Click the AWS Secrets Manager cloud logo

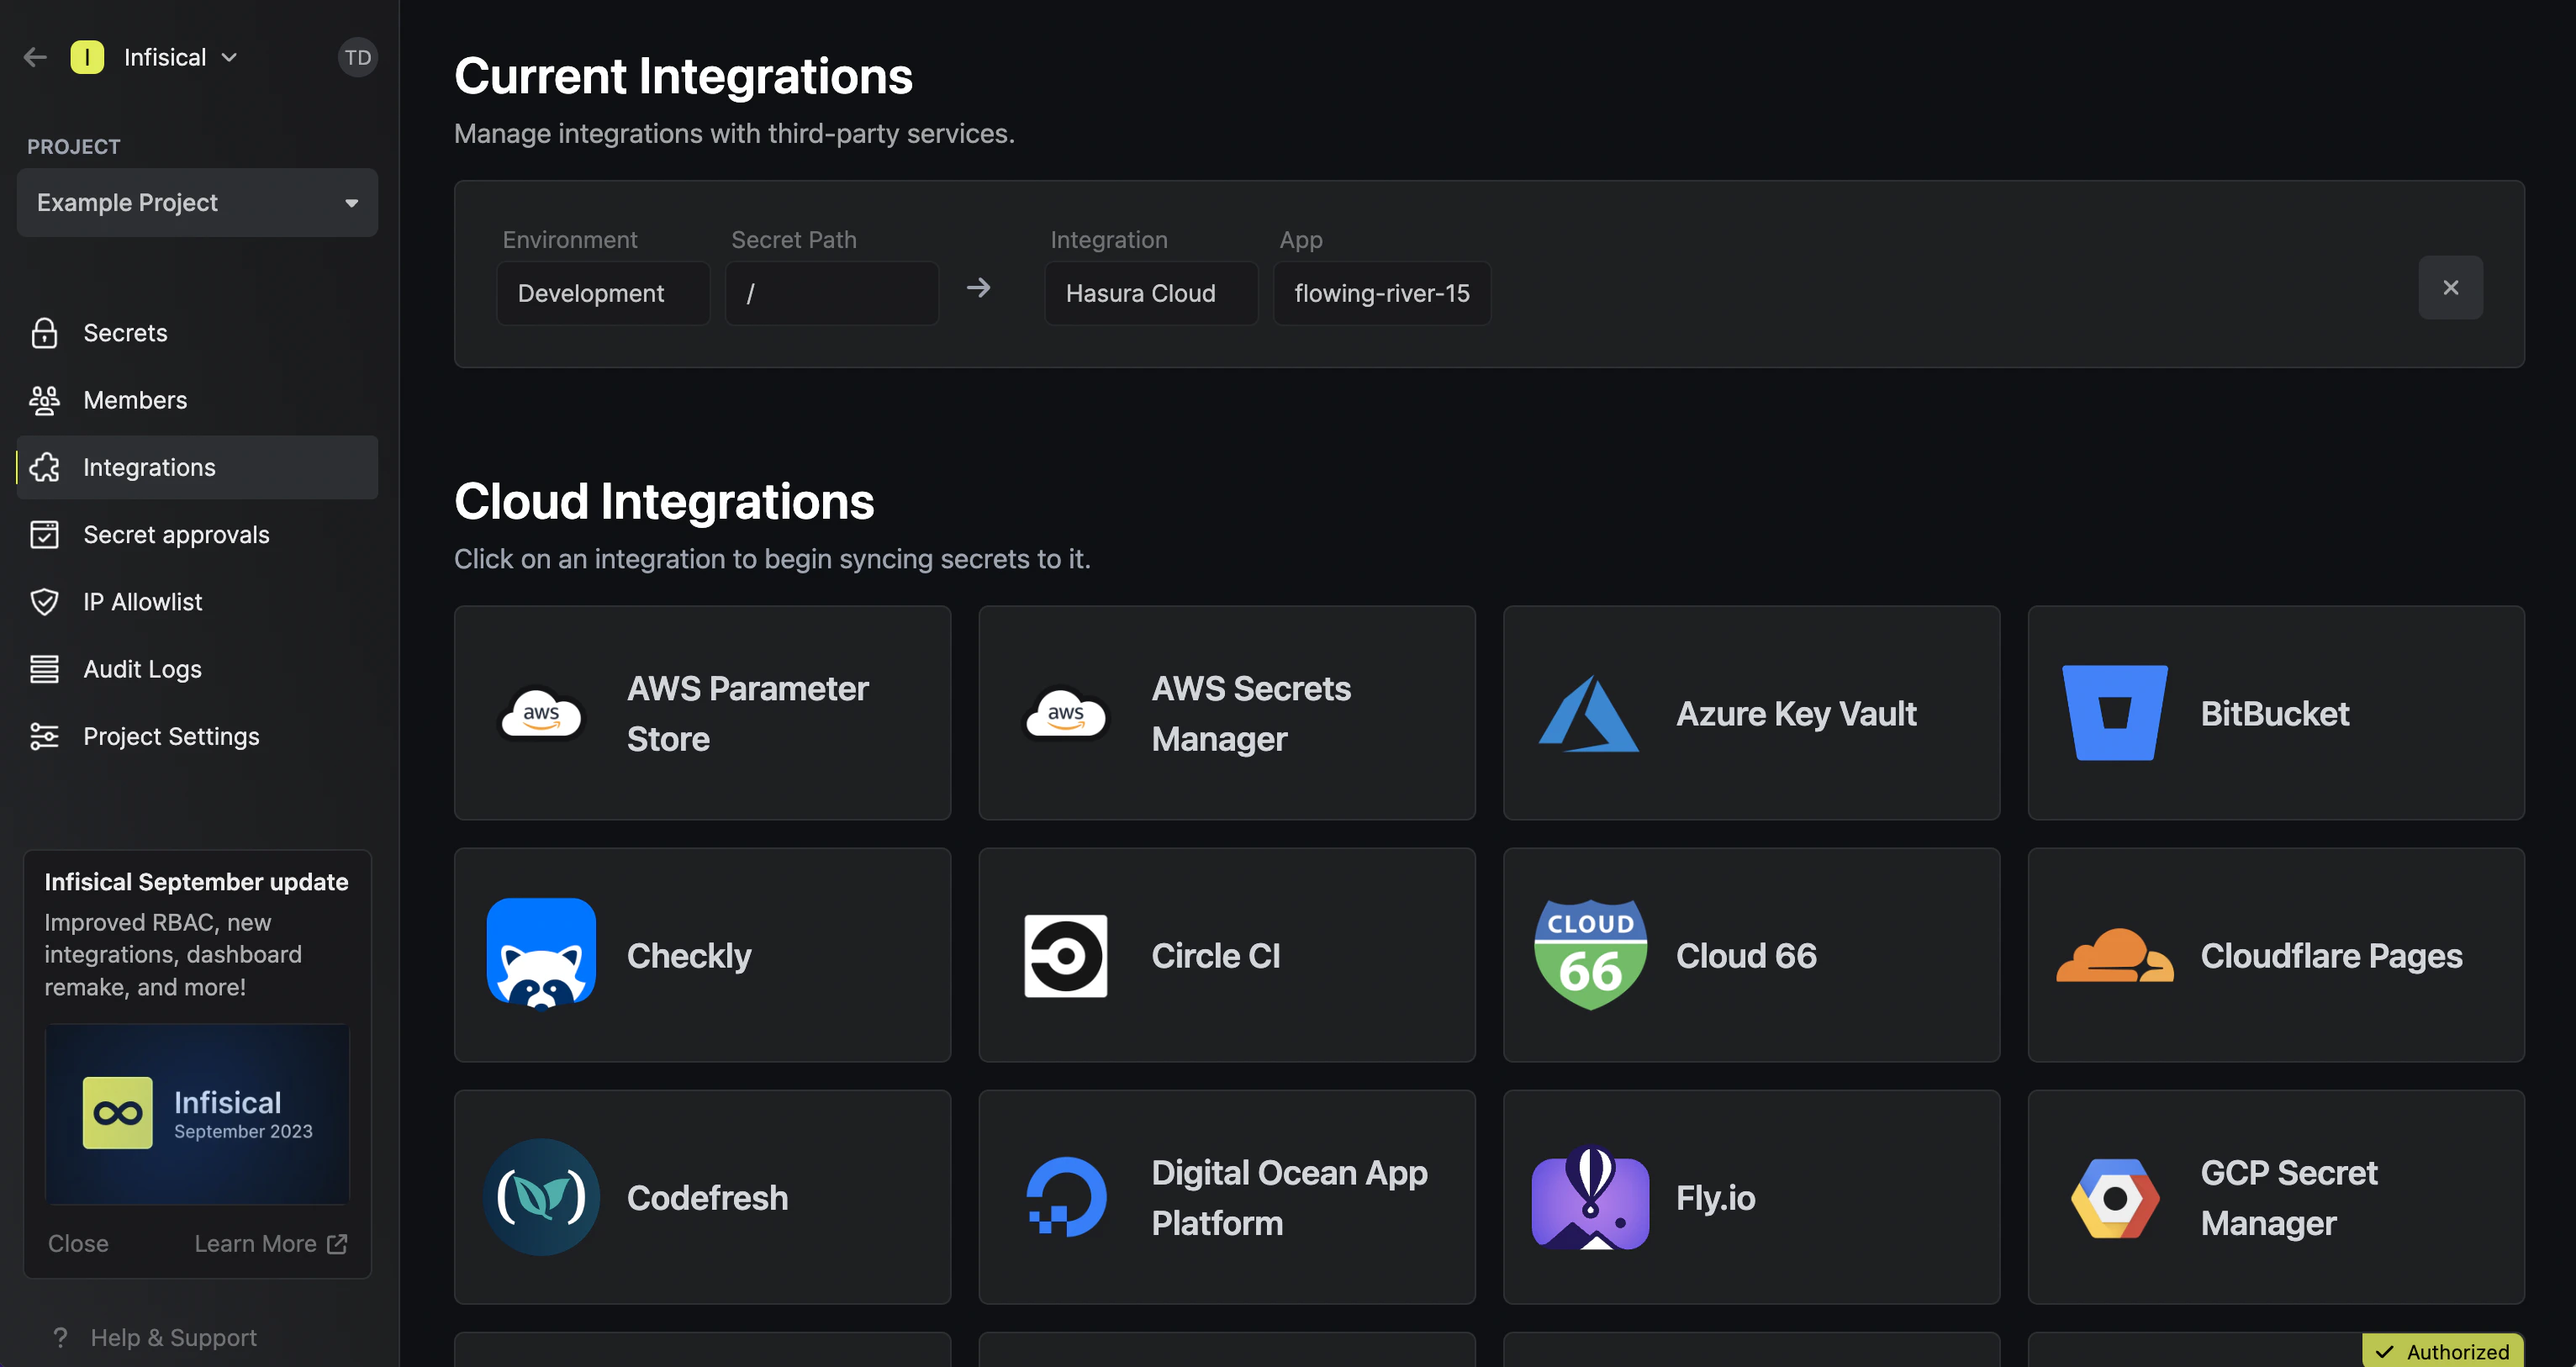pyautogui.click(x=1066, y=714)
